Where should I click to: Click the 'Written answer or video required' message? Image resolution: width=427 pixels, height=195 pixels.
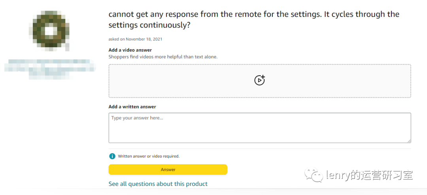149,156
